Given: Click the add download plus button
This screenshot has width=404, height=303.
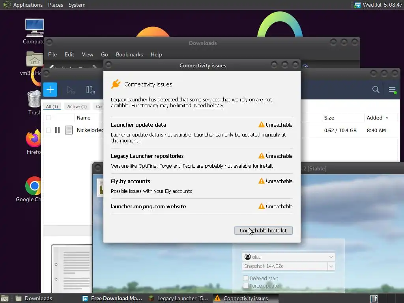Looking at the screenshot, I should pos(50,90).
